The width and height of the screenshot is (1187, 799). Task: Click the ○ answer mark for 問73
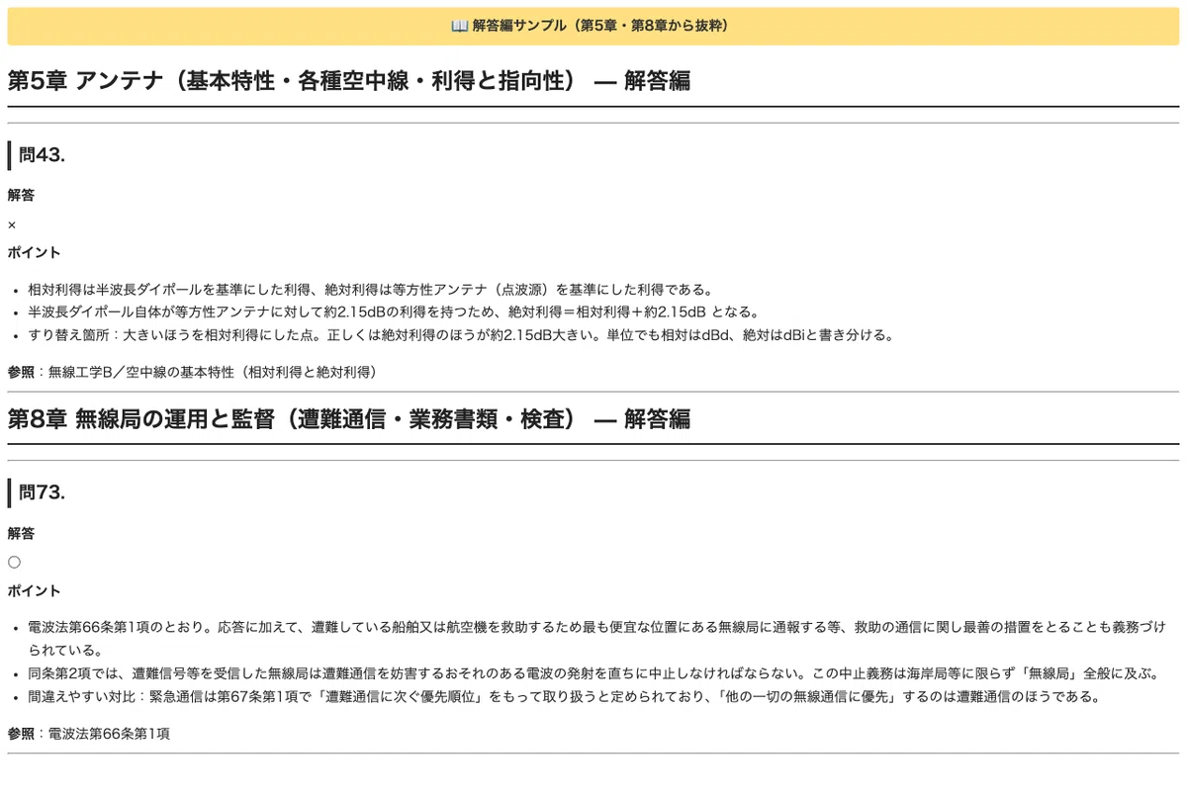point(14,562)
